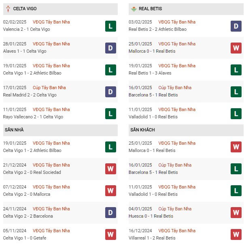This screenshot has width=244, height=244.
Task: Open the REAL BETIS section header
Action: click(x=186, y=9)
